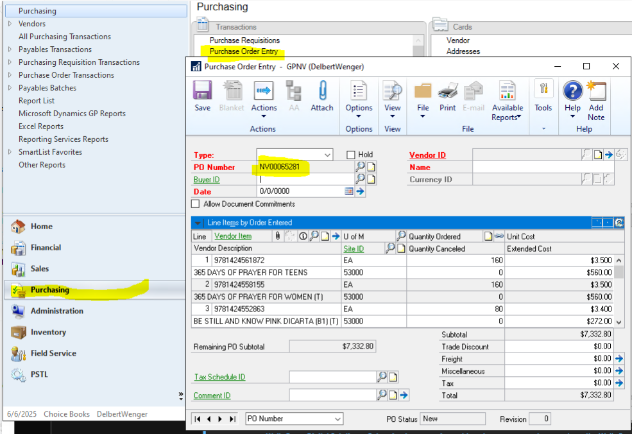Click the Buyer ID link label

point(207,180)
